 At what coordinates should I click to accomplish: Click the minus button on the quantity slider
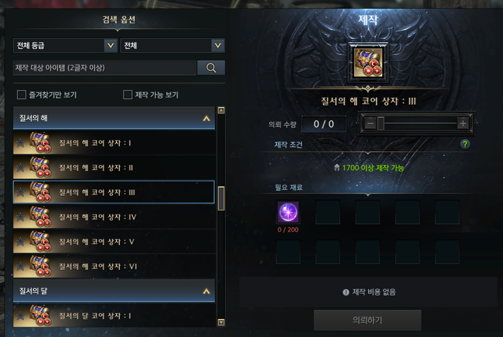[370, 123]
